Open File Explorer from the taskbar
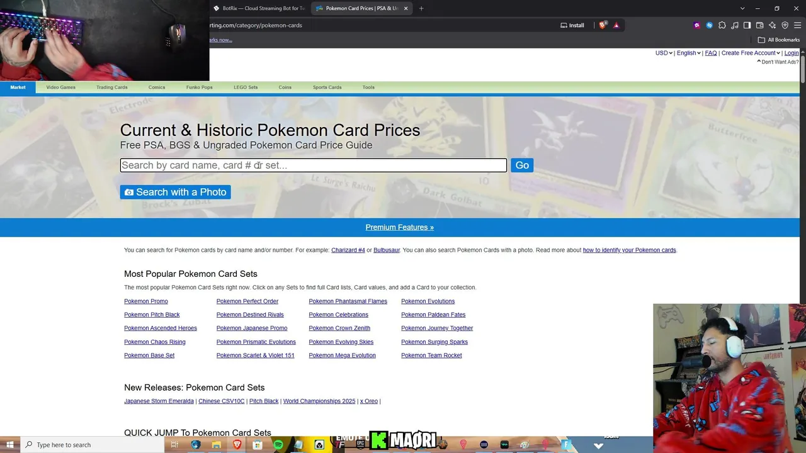 point(216,445)
